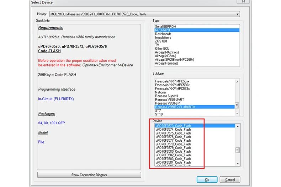Select Airbag (Renesas) type
Screen dimensions: 281x187
coord(197,63)
